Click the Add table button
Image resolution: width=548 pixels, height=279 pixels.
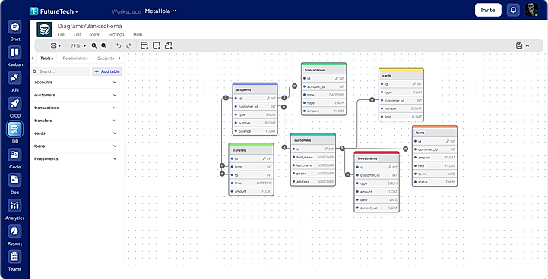[x=107, y=71]
